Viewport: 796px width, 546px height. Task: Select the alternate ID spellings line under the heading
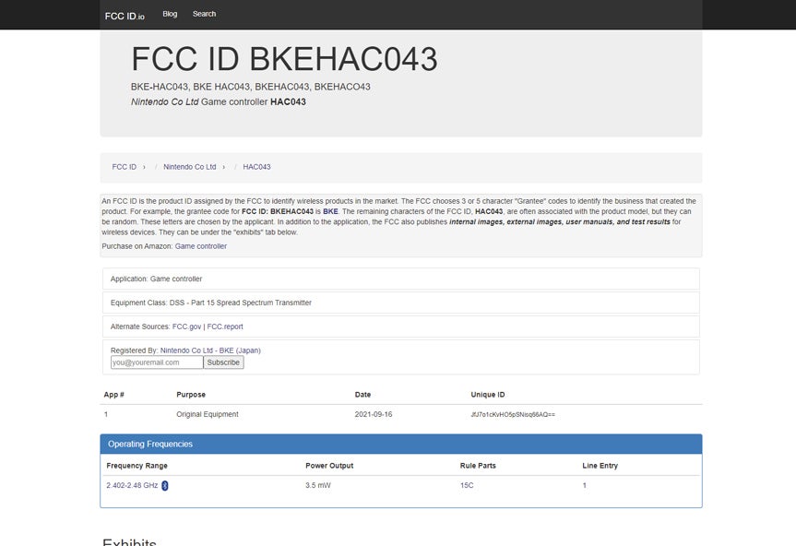[251, 87]
